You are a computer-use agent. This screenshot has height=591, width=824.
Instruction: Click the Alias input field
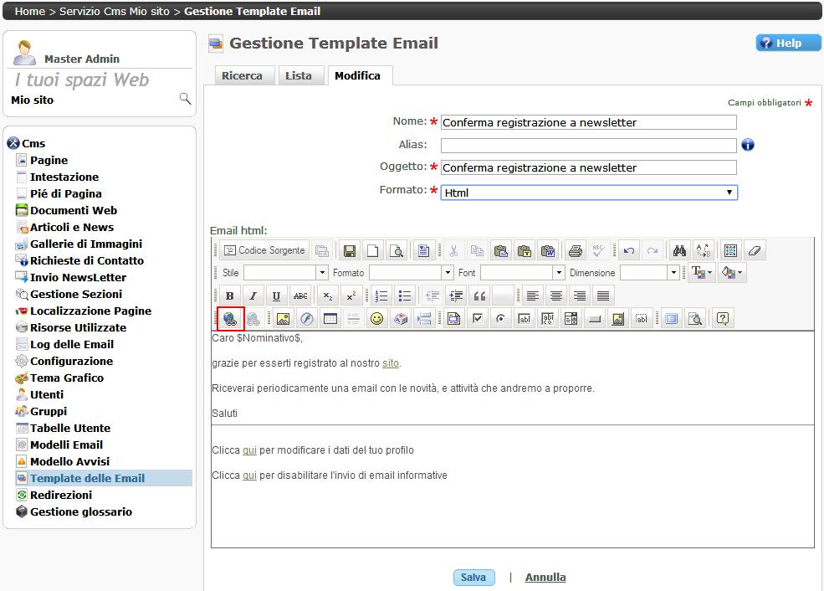[588, 145]
